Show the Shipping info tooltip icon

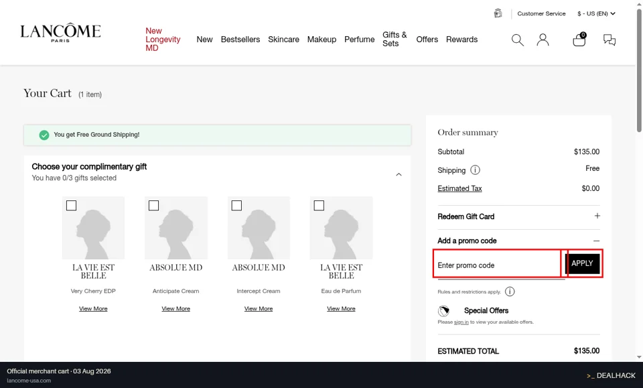(475, 170)
